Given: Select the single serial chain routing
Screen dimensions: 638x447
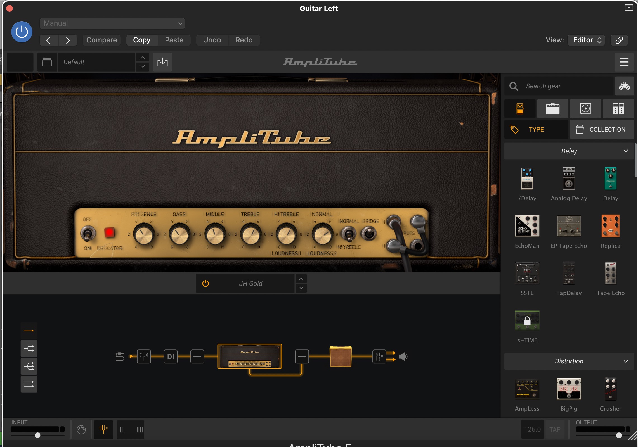Looking at the screenshot, I should (x=29, y=331).
